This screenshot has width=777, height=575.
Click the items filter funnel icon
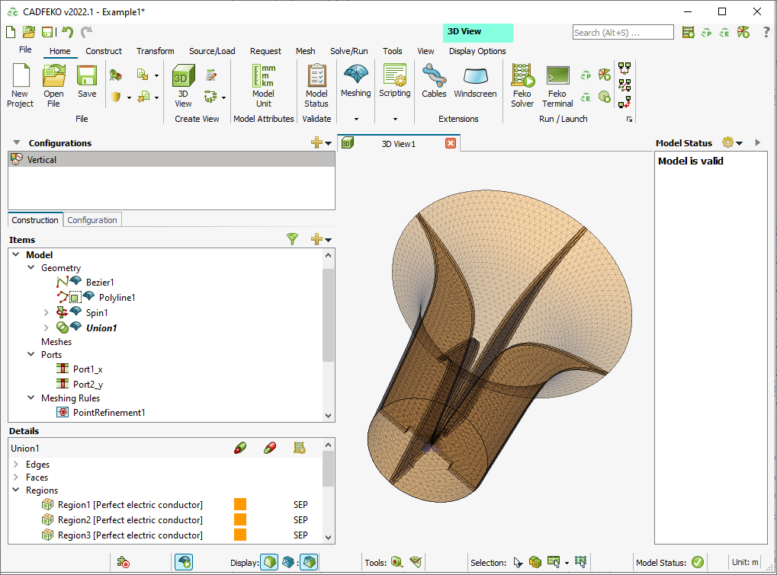click(292, 239)
